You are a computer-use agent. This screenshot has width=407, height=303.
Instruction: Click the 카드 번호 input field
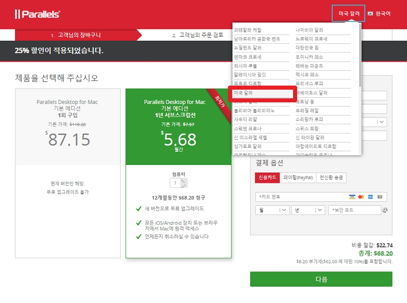[x=321, y=197]
